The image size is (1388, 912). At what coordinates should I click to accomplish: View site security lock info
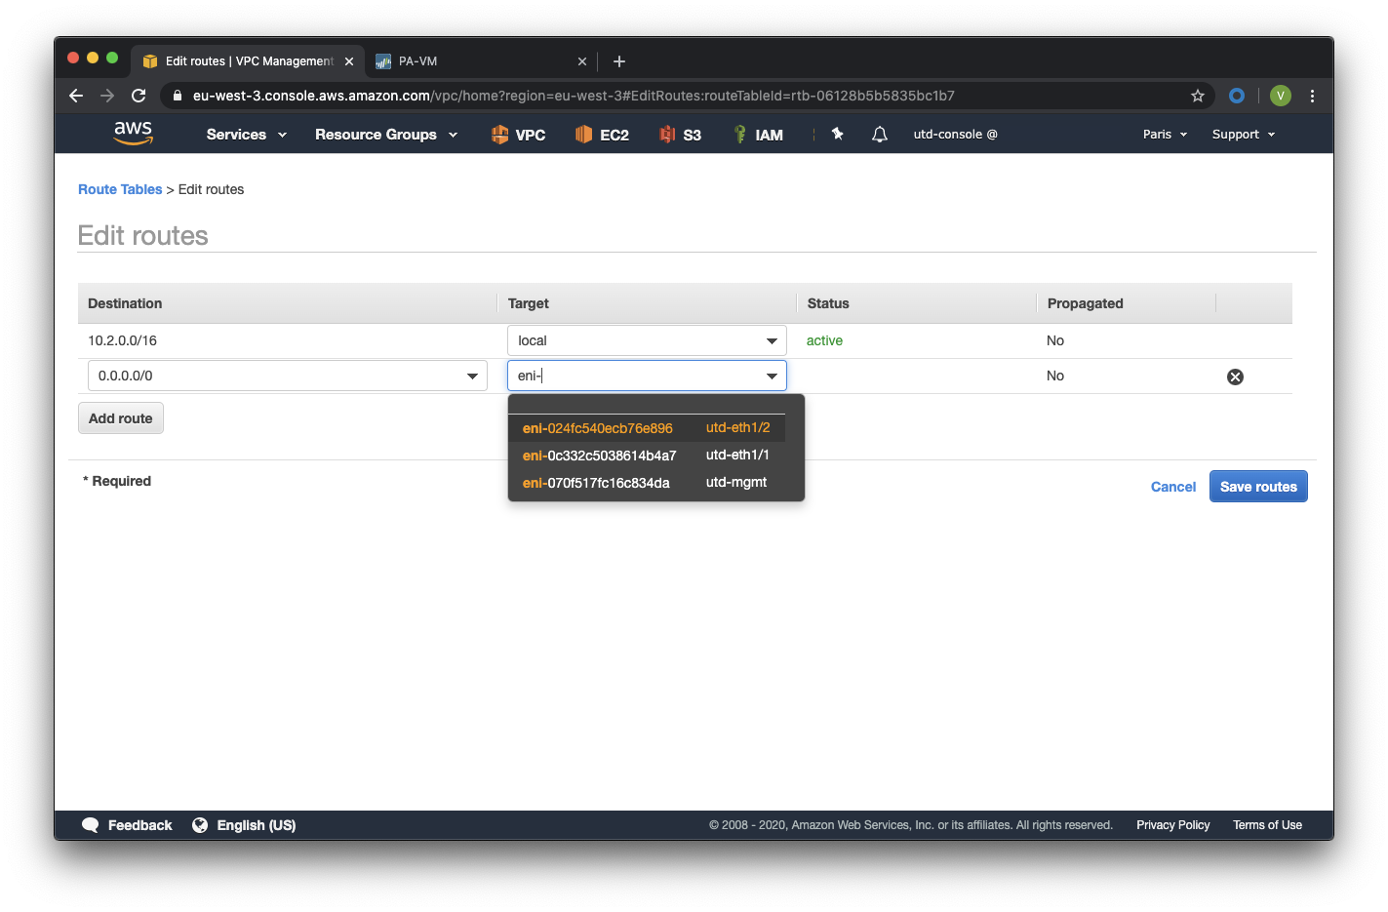[x=177, y=96]
